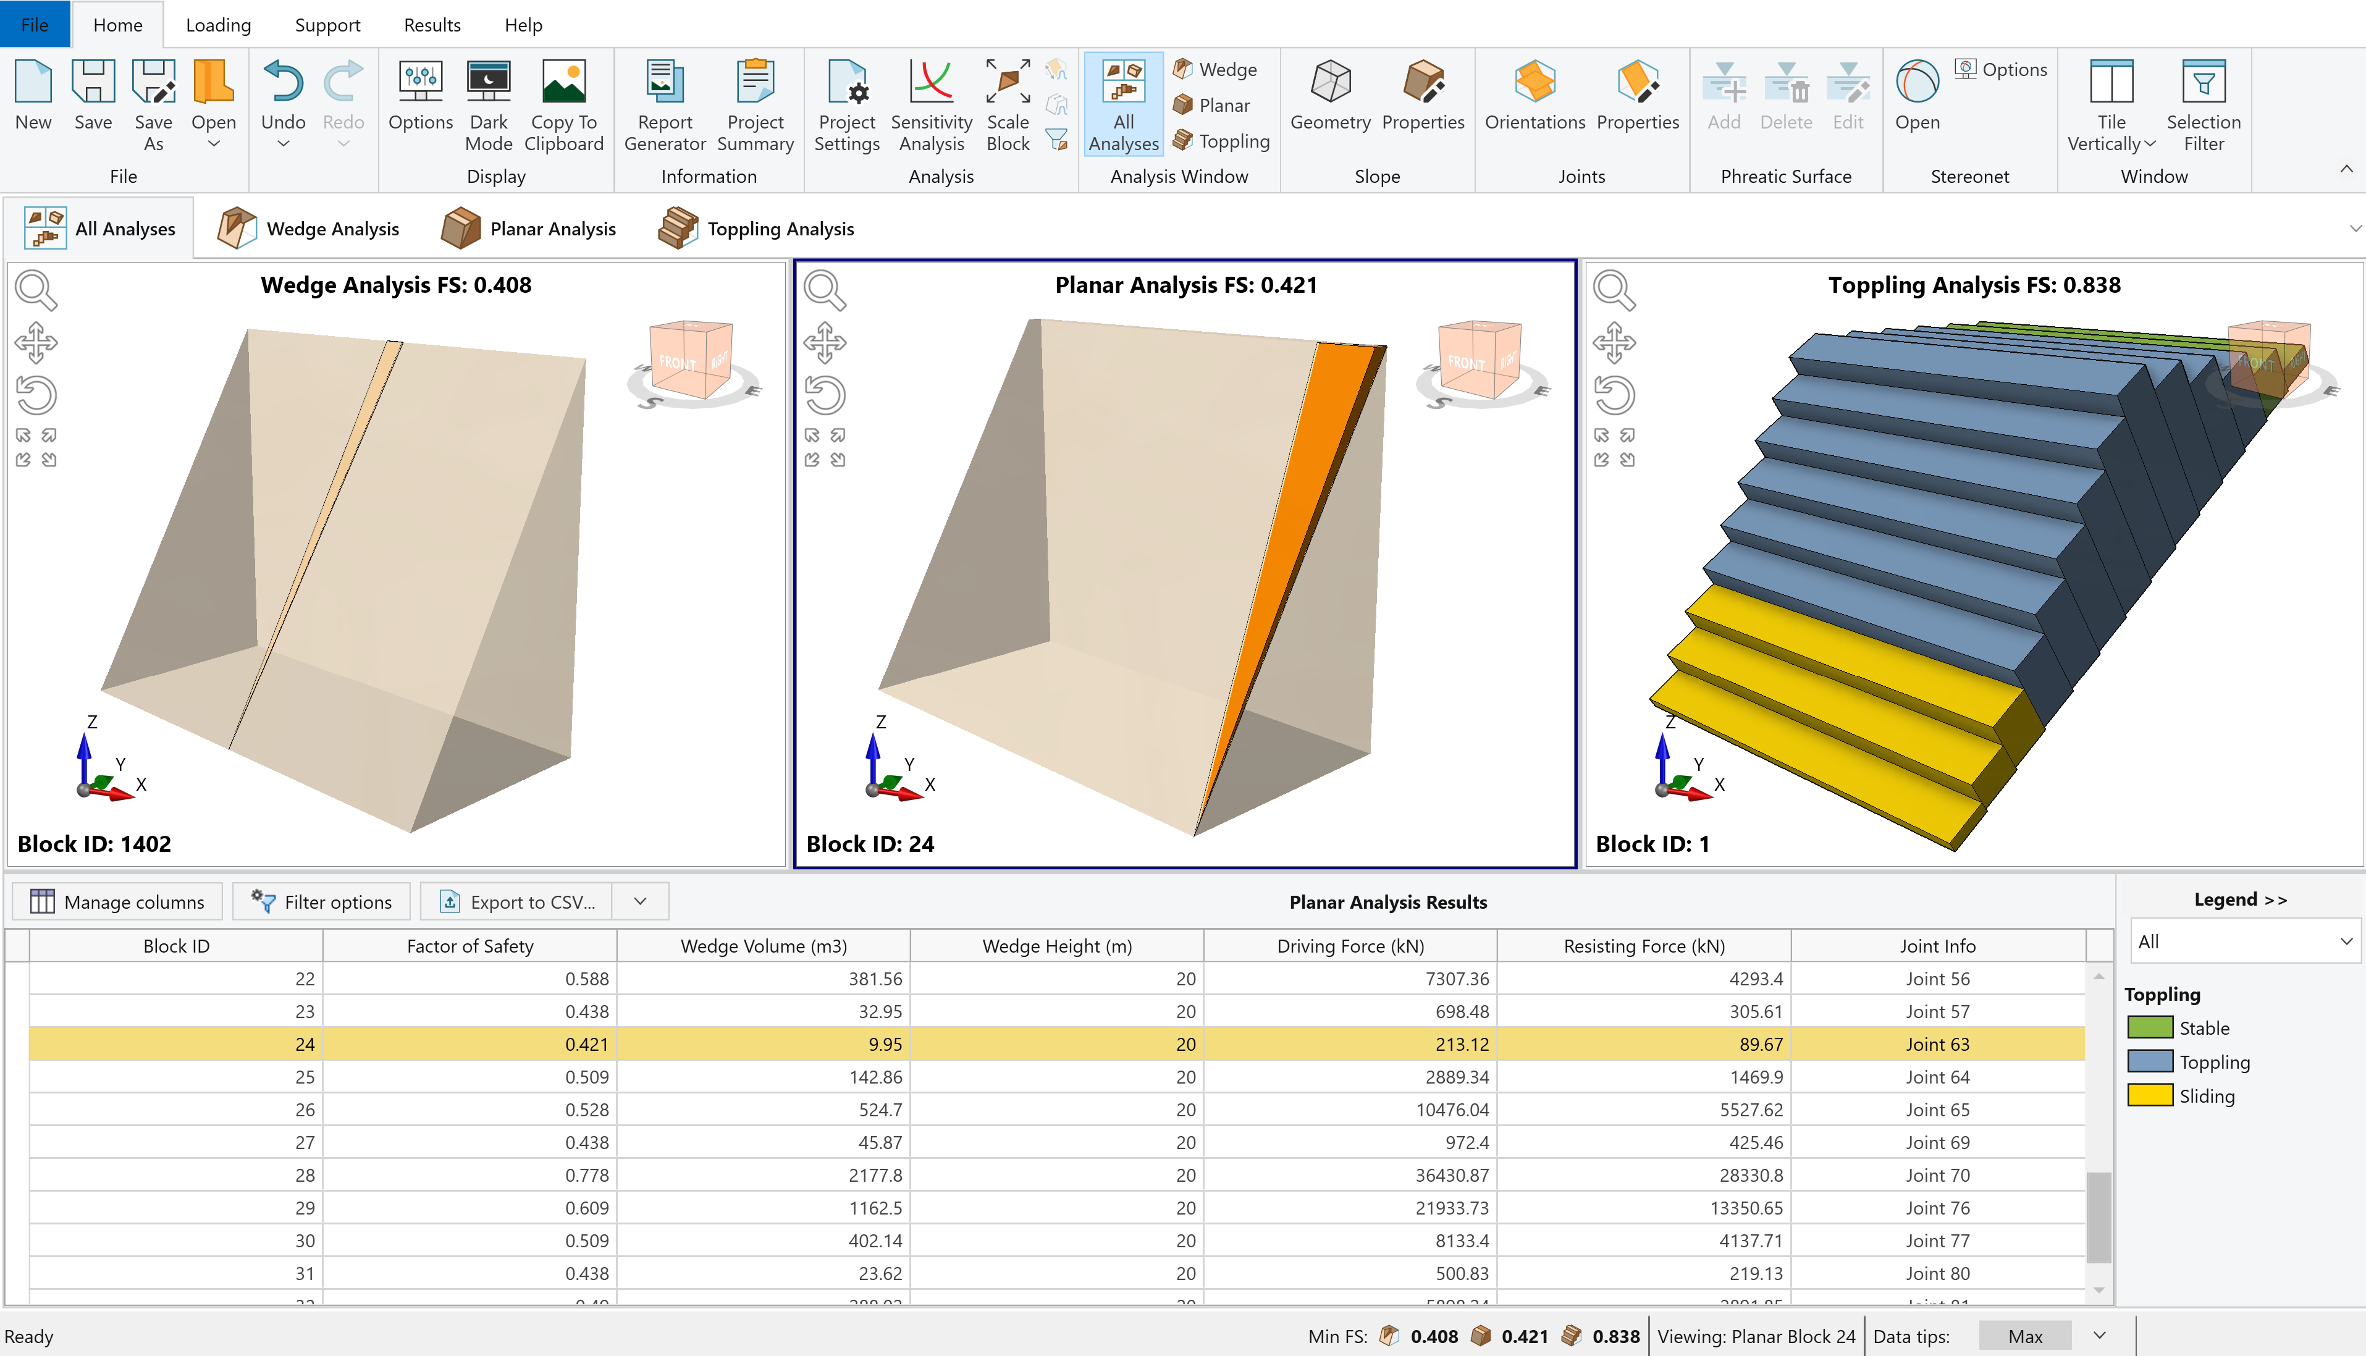The height and width of the screenshot is (1356, 2366).
Task: Open the File menu
Action: pos(35,24)
